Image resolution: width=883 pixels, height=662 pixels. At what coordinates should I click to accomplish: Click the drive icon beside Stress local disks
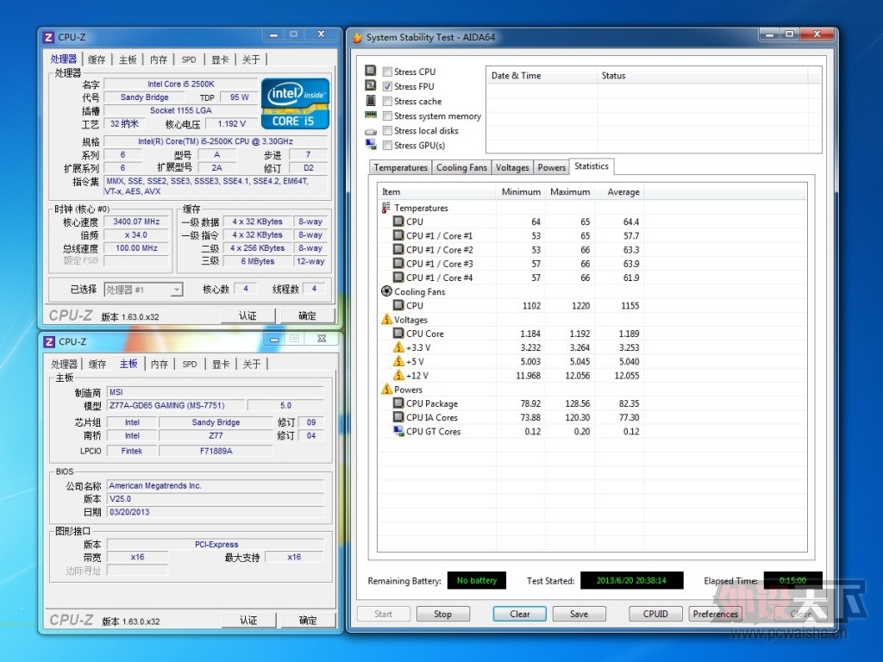click(371, 132)
